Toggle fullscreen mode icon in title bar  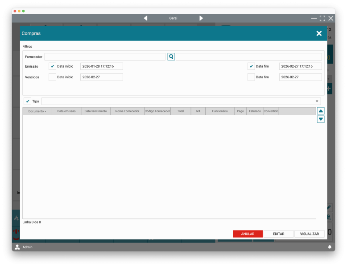pyautogui.click(x=322, y=18)
